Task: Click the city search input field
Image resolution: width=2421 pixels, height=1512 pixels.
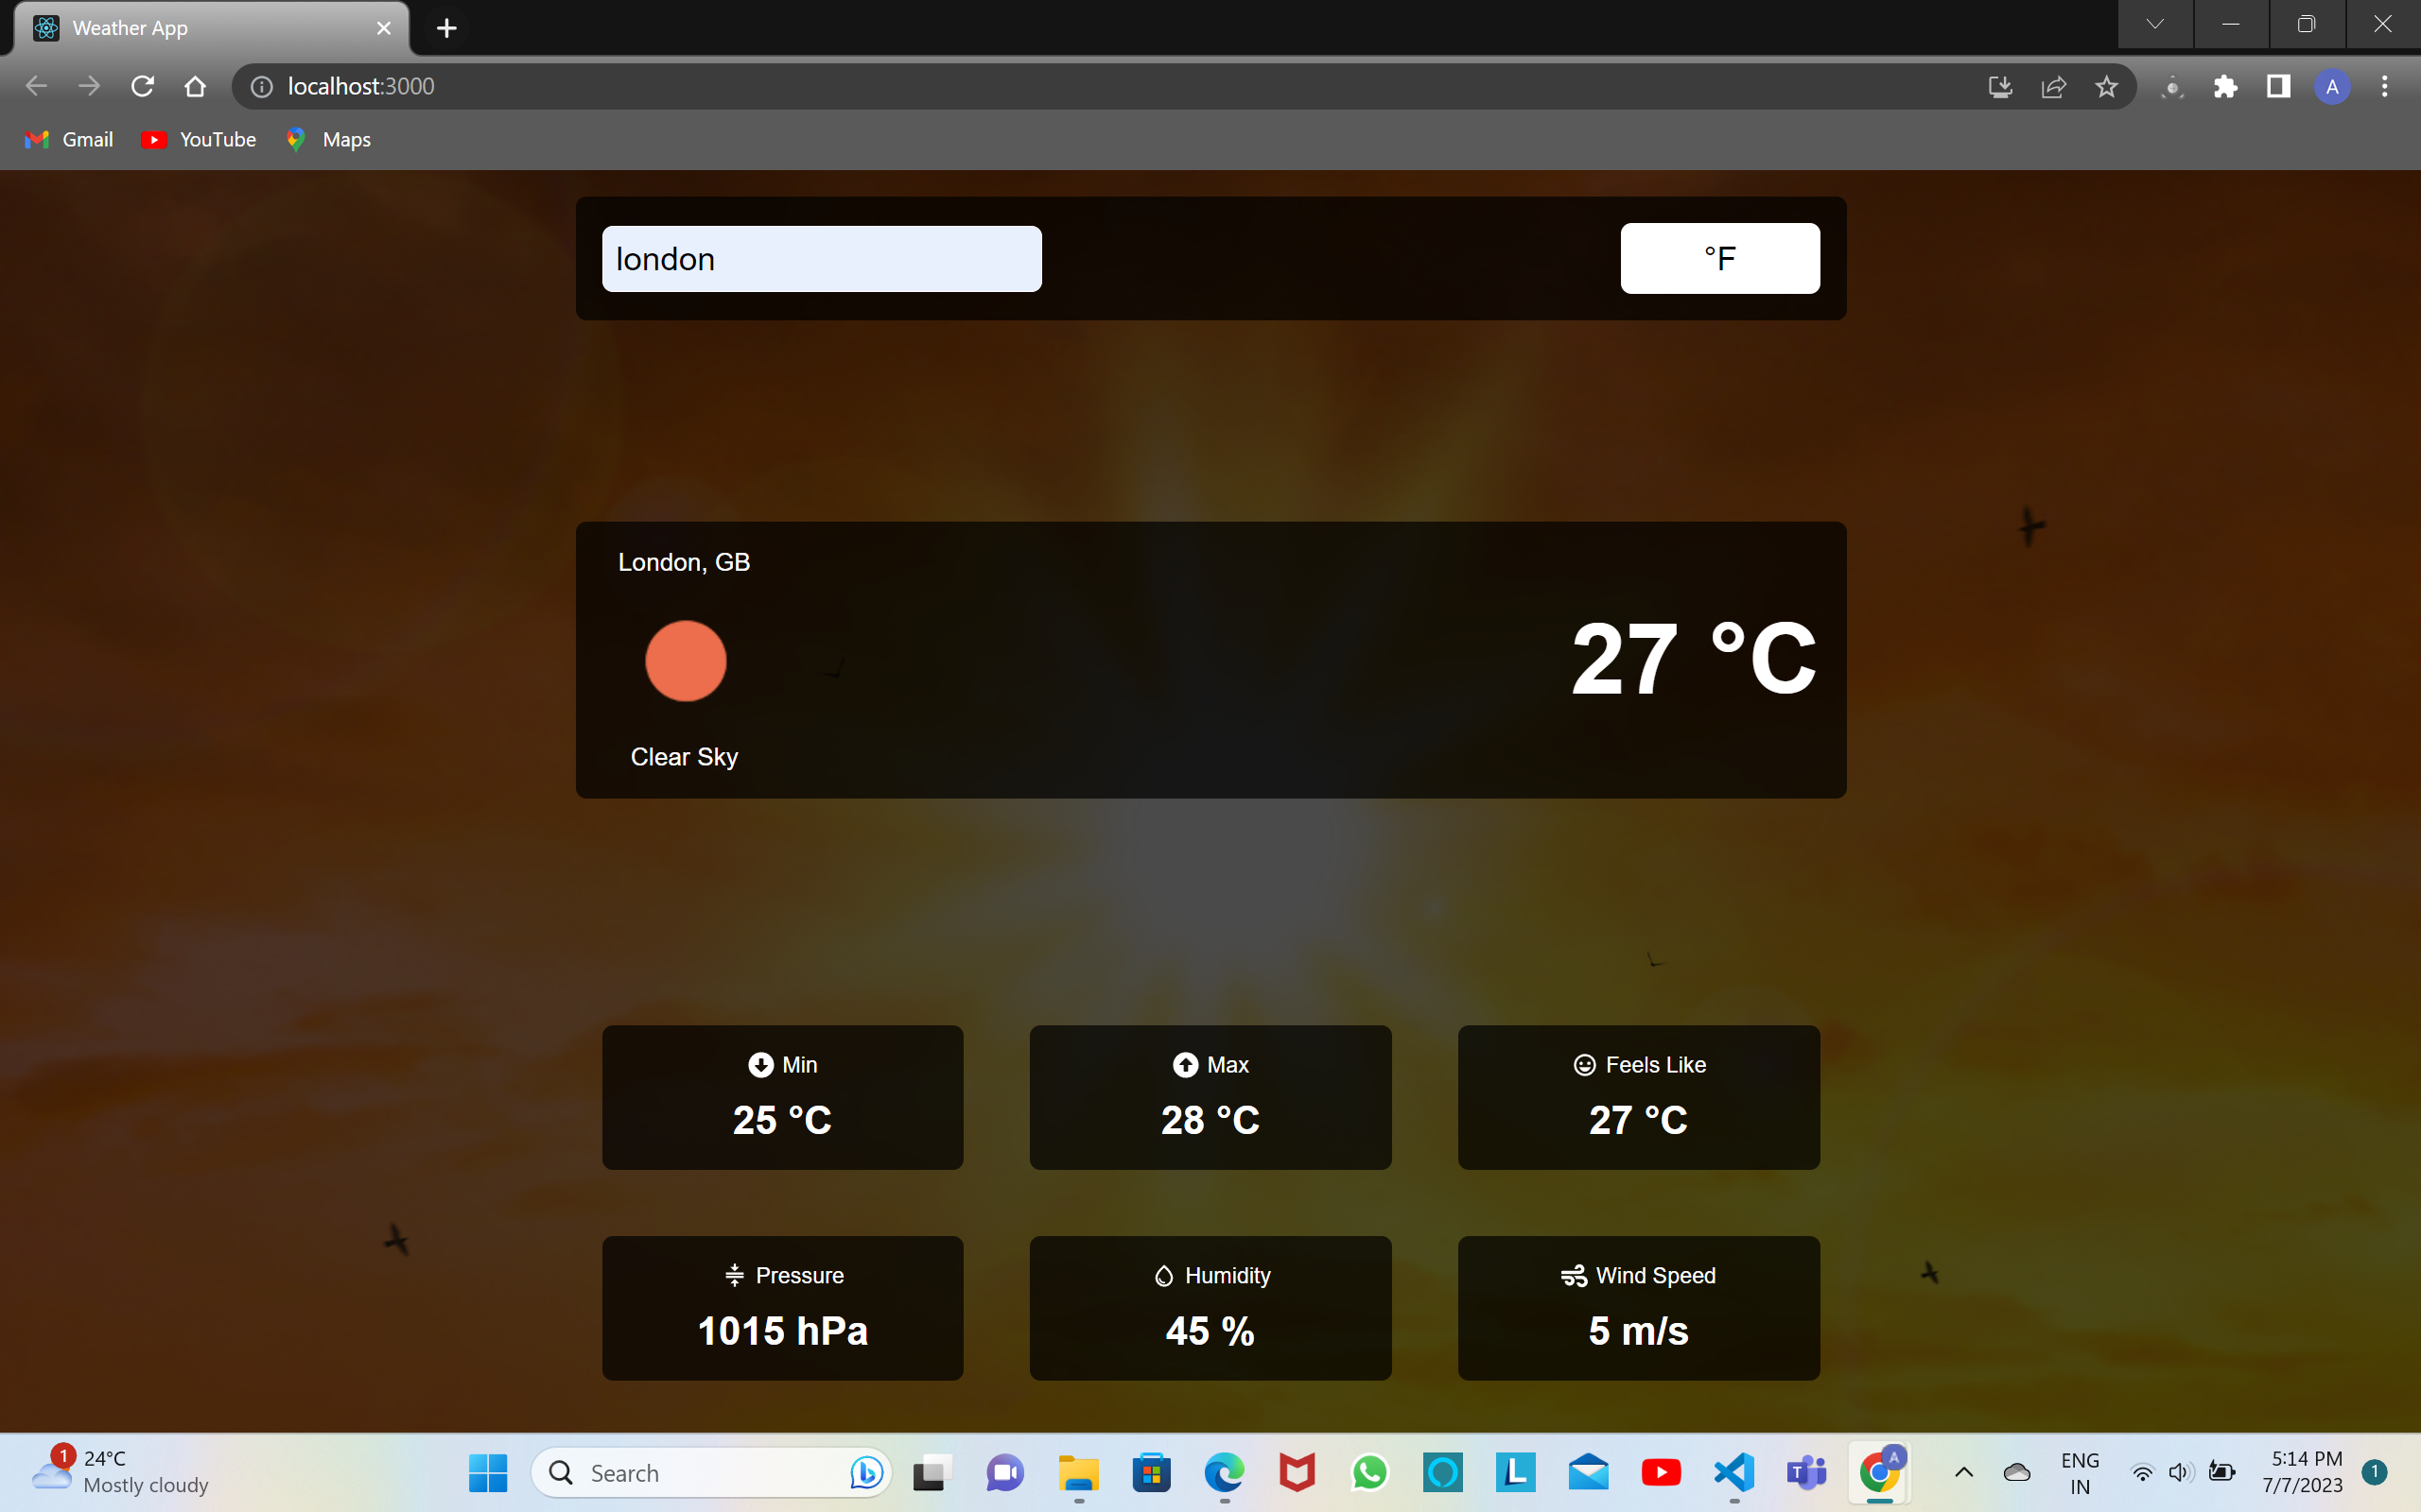Action: pos(820,257)
